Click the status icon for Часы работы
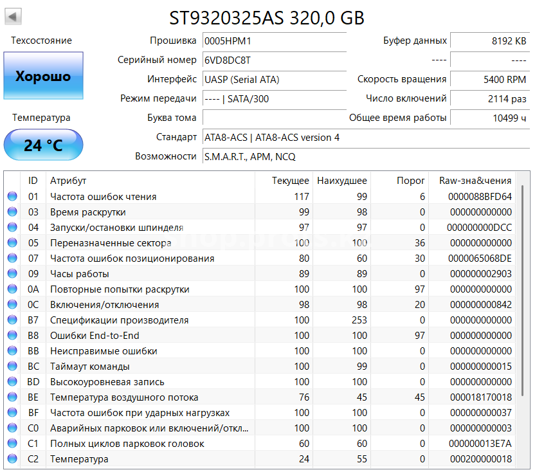The height and width of the screenshot is (472, 535). pos(11,274)
